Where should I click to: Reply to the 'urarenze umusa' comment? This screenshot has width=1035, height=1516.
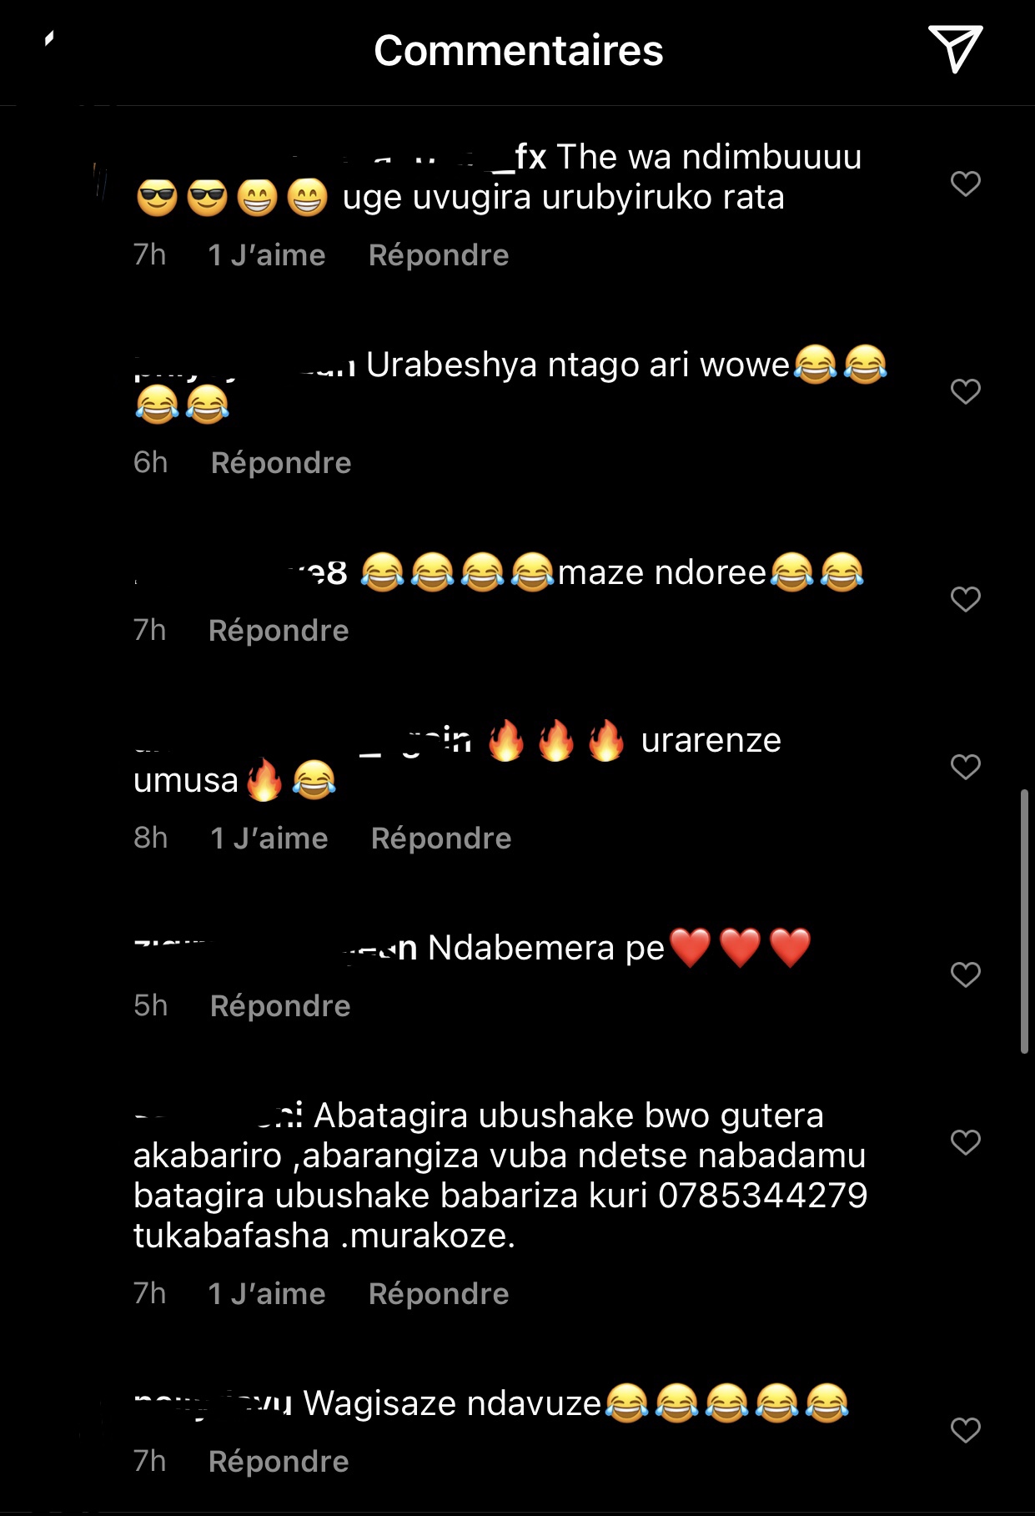point(441,839)
